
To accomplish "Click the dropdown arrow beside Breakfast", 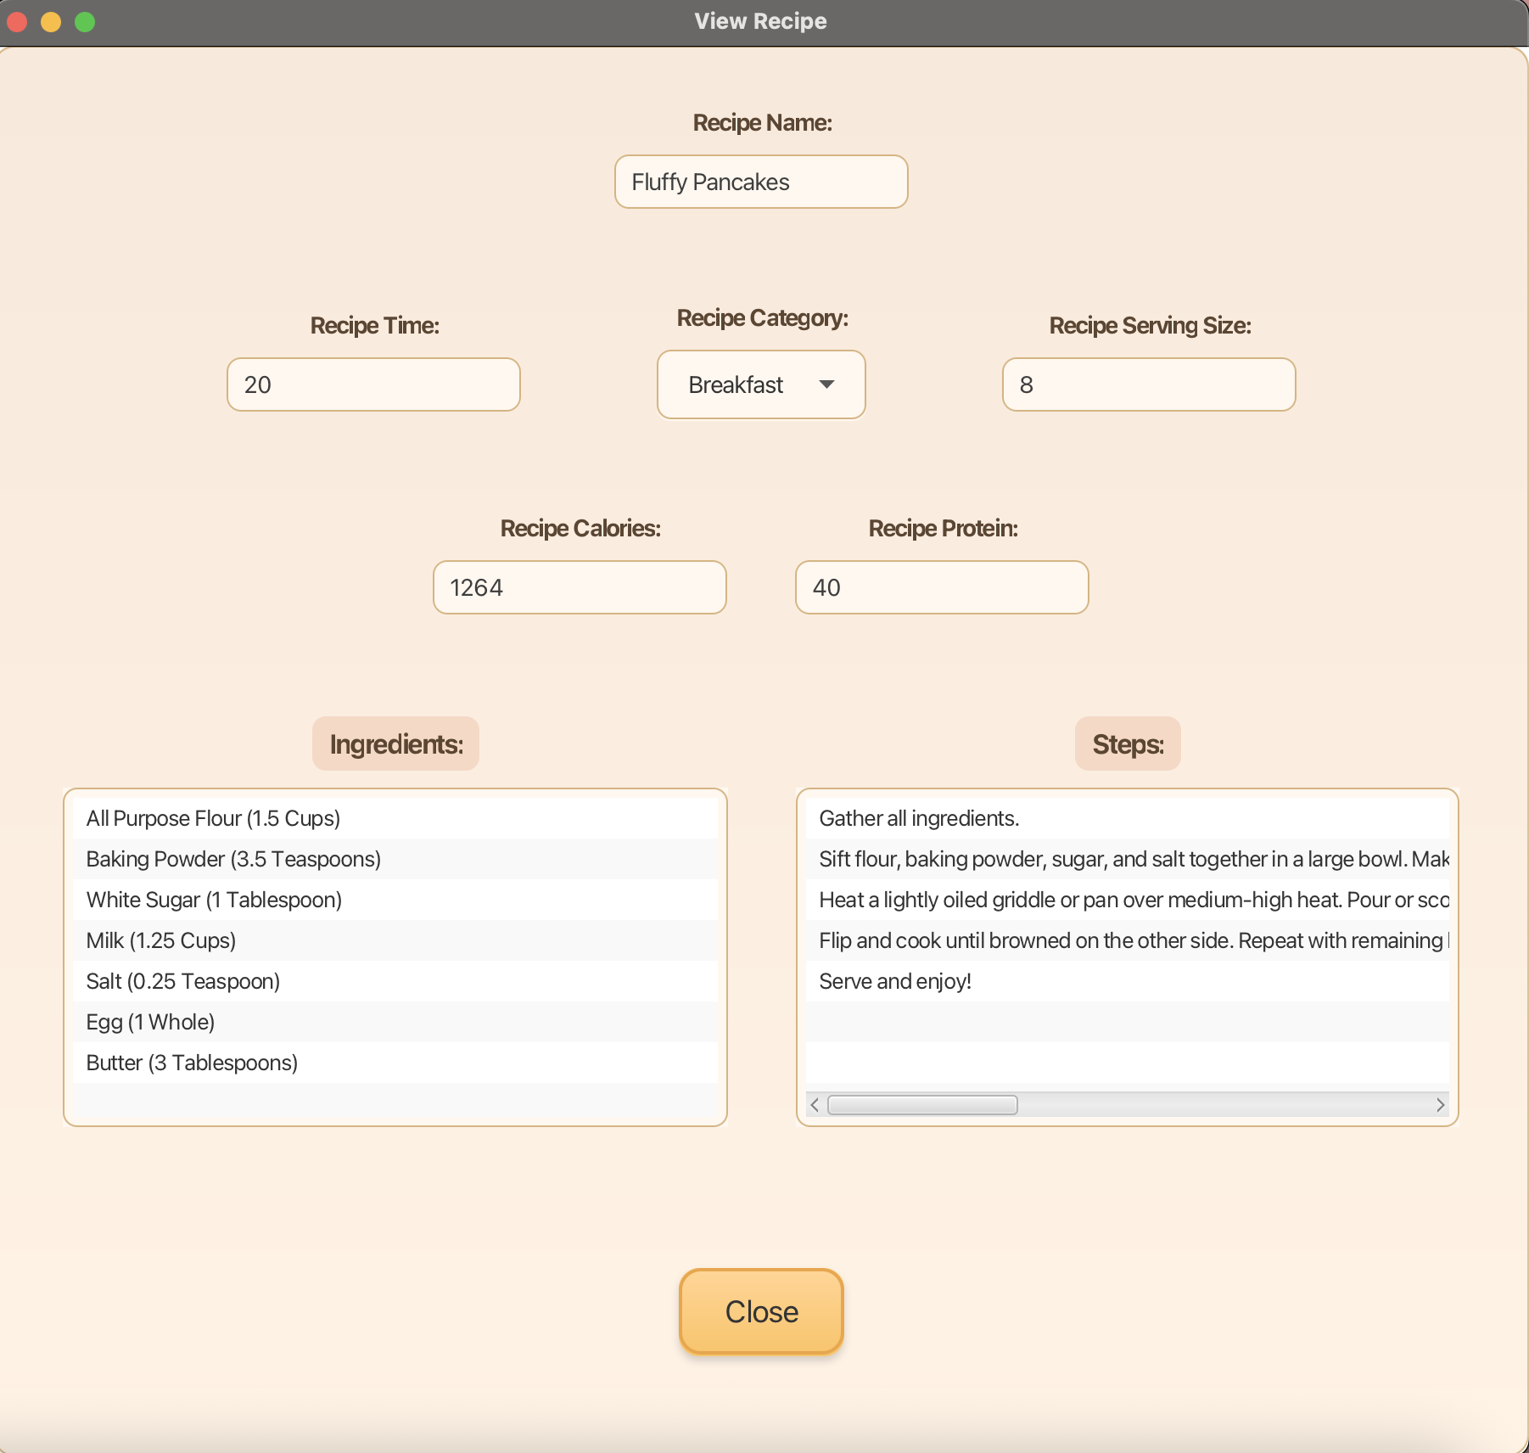I will pyautogui.click(x=827, y=384).
